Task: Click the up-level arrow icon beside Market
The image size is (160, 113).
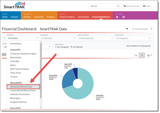Action: pos(5,38)
